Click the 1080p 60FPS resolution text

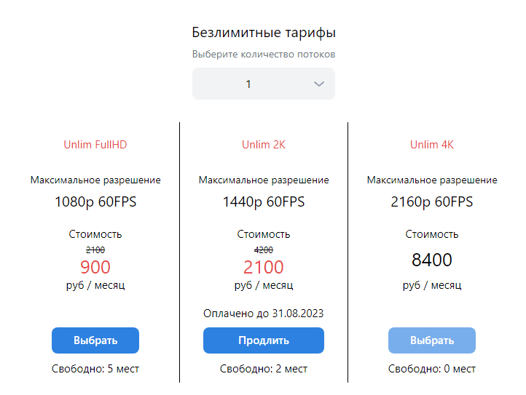coord(95,202)
